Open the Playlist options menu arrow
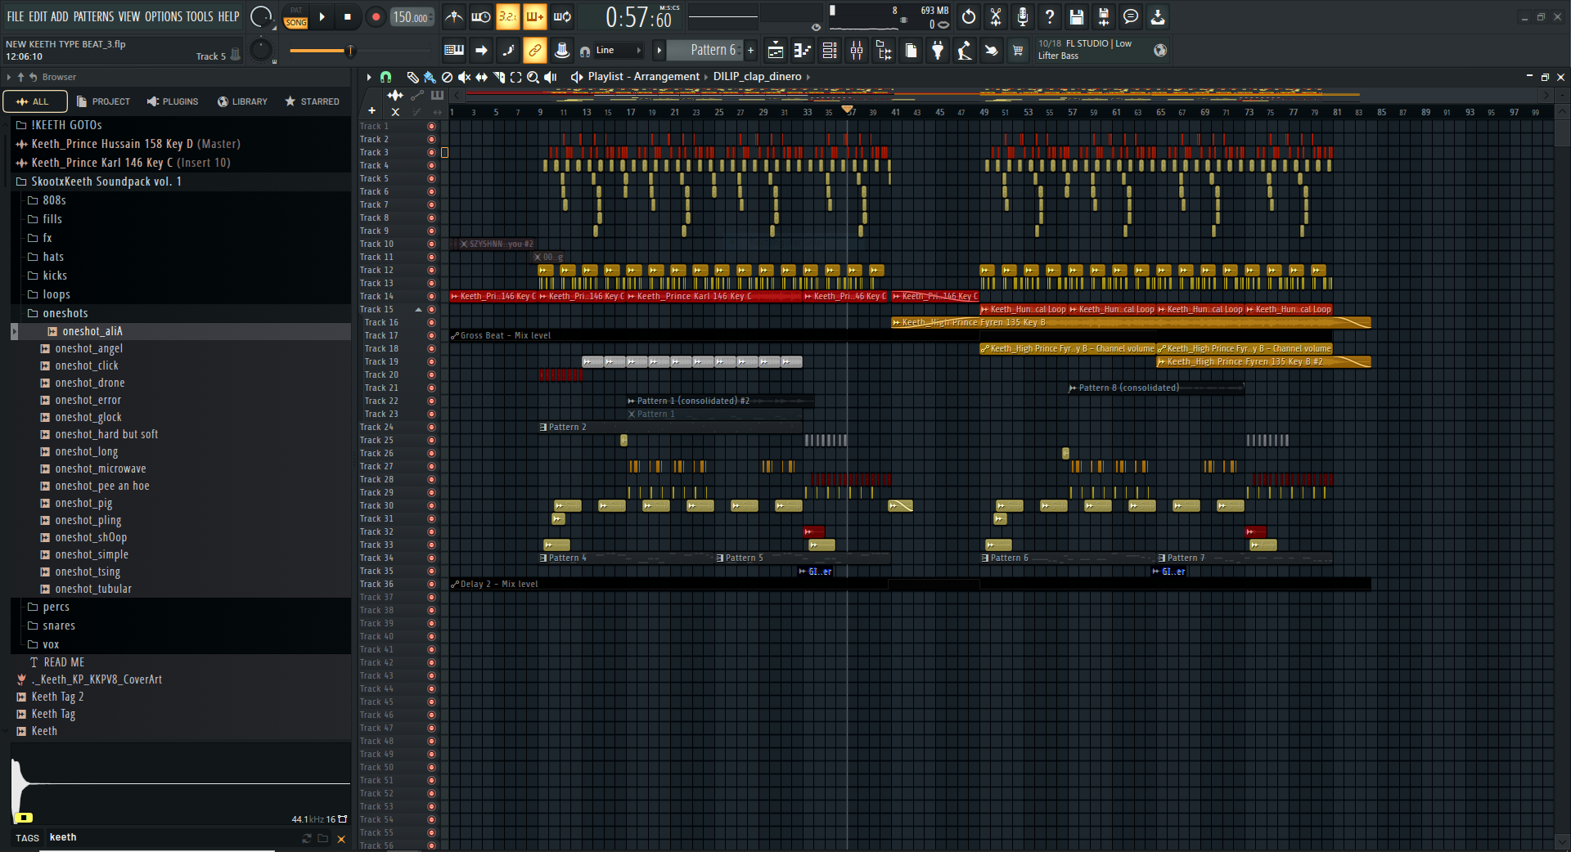 (x=368, y=77)
